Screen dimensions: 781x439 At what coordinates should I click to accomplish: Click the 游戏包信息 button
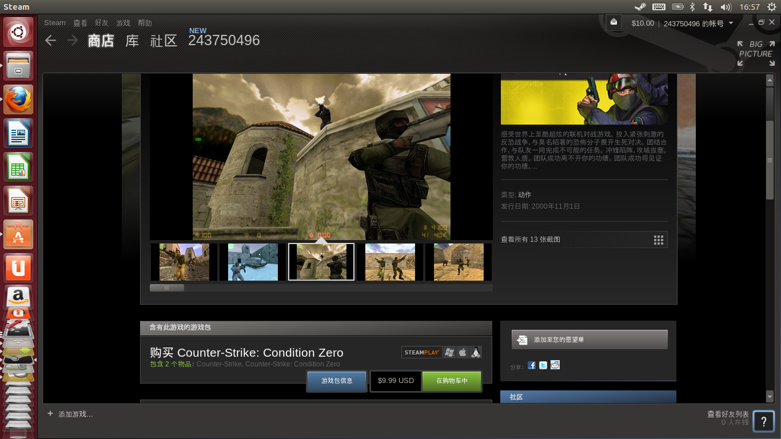click(337, 381)
